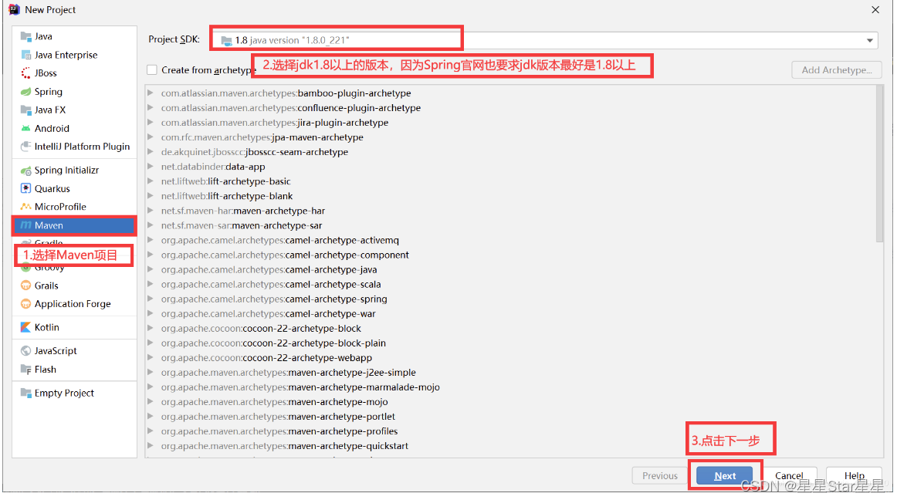Image resolution: width=897 pixels, height=500 pixels.
Task: Select maven-archetype-profiles row
Action: coord(509,431)
